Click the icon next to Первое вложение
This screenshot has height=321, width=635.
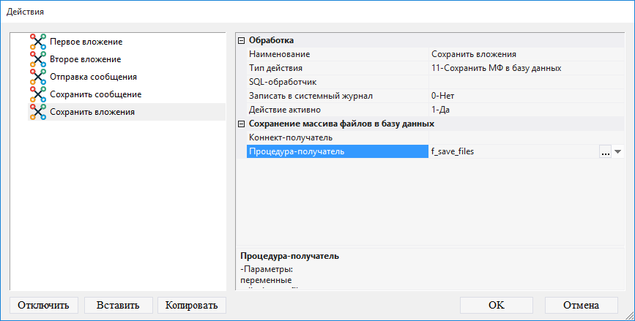pos(37,42)
